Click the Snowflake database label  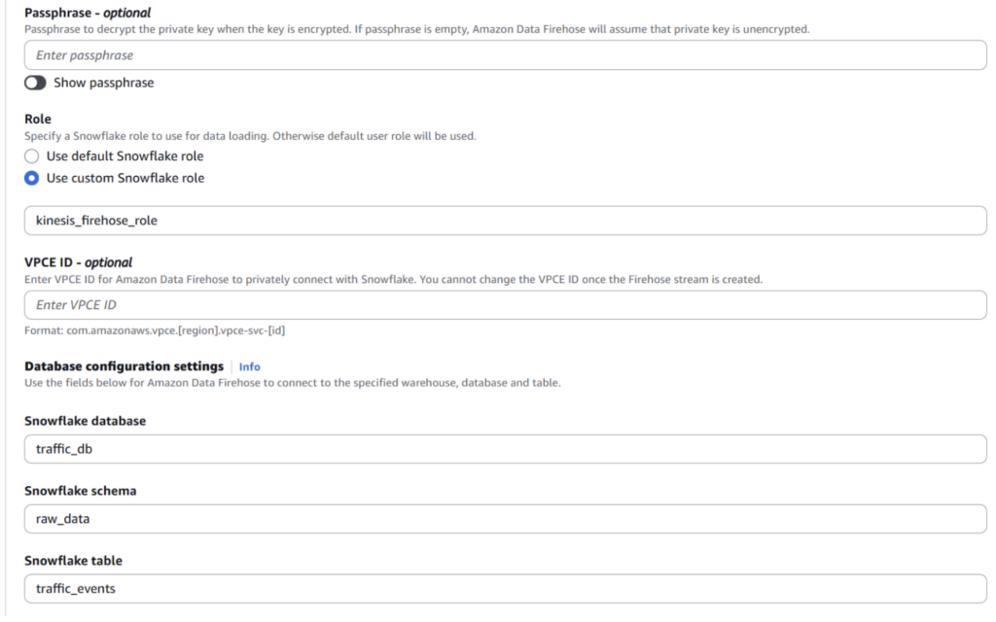pos(86,421)
